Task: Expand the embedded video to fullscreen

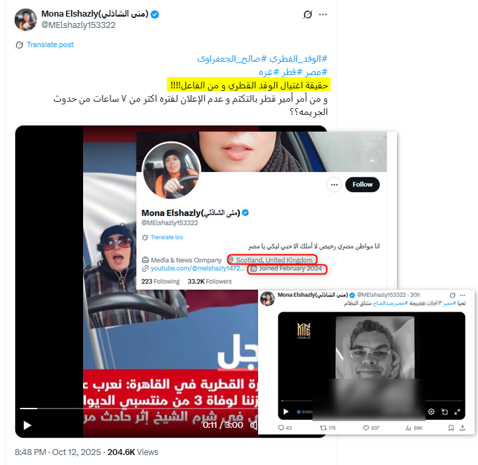Action: 457,412
